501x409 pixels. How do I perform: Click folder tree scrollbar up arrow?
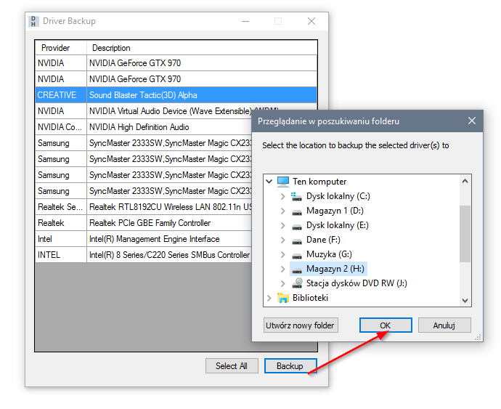(x=465, y=182)
